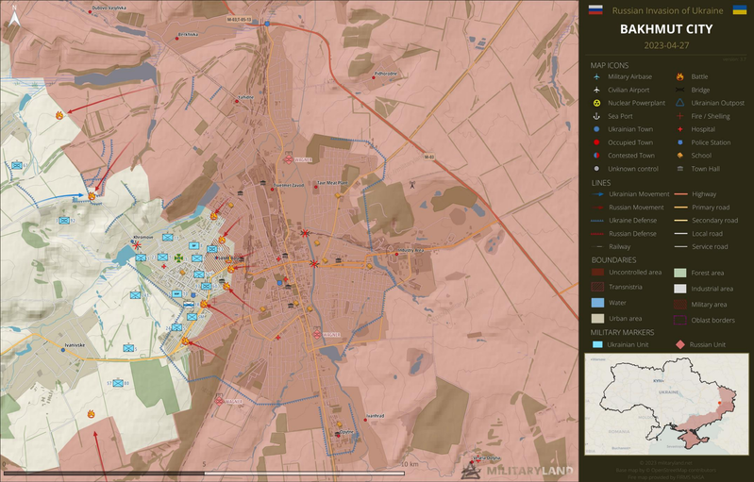
Task: Click the Nuclear Powerplant legend icon
Action: point(596,103)
